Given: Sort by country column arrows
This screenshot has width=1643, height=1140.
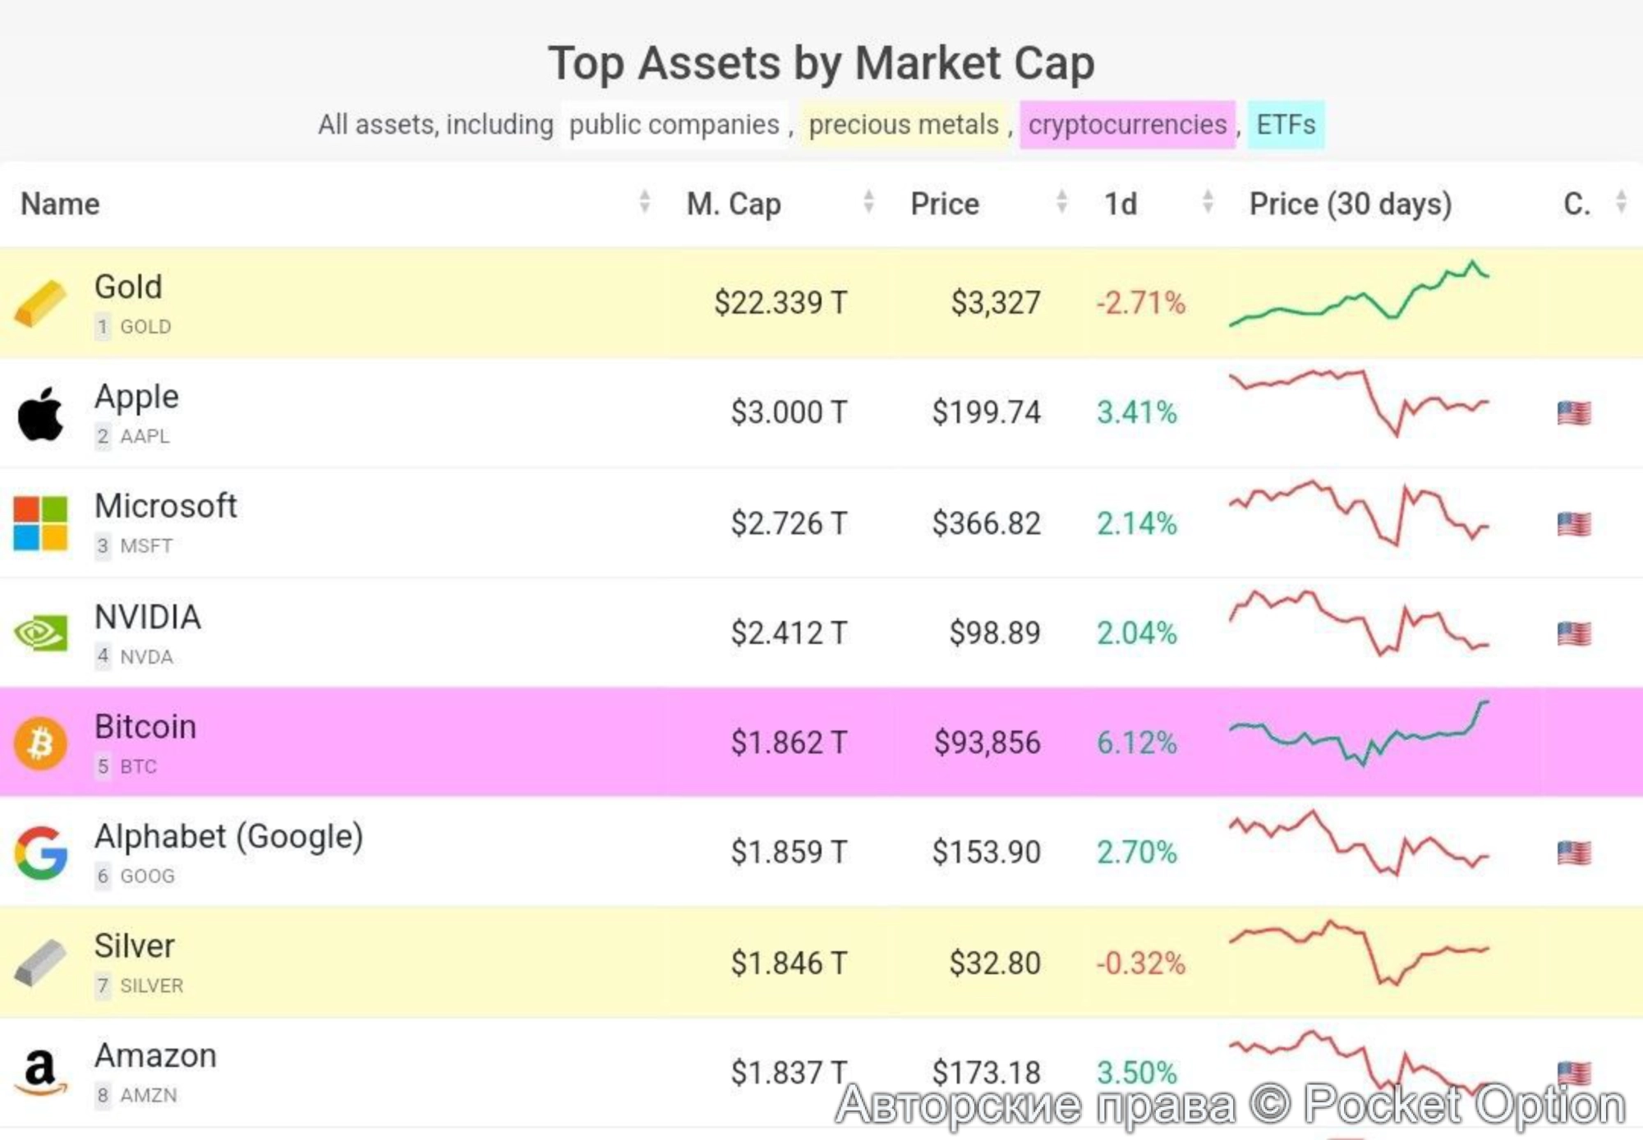Looking at the screenshot, I should pos(1621,203).
